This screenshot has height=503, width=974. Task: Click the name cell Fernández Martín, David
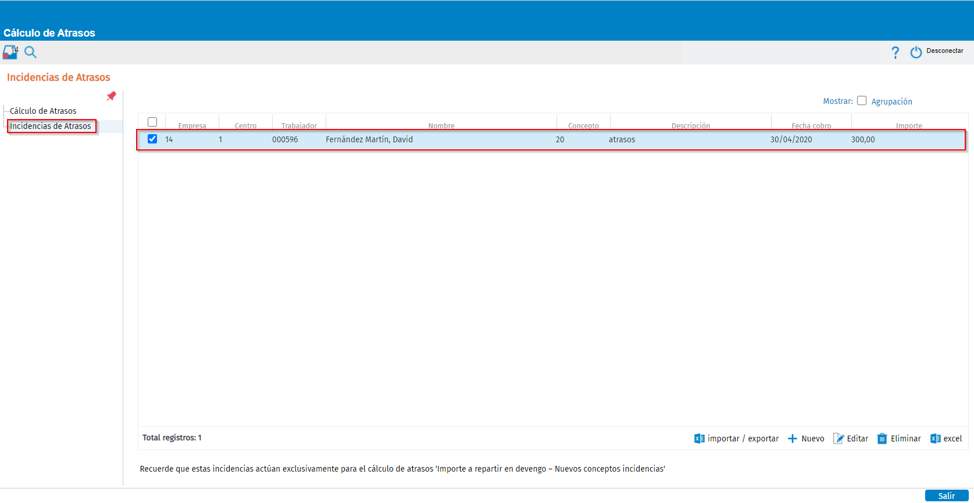click(369, 139)
